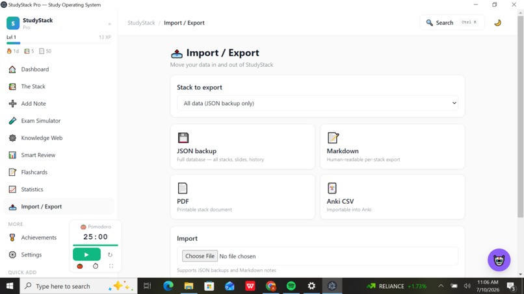The image size is (524, 294).
Task: Open Chrome from taskbar
Action: [270, 286]
